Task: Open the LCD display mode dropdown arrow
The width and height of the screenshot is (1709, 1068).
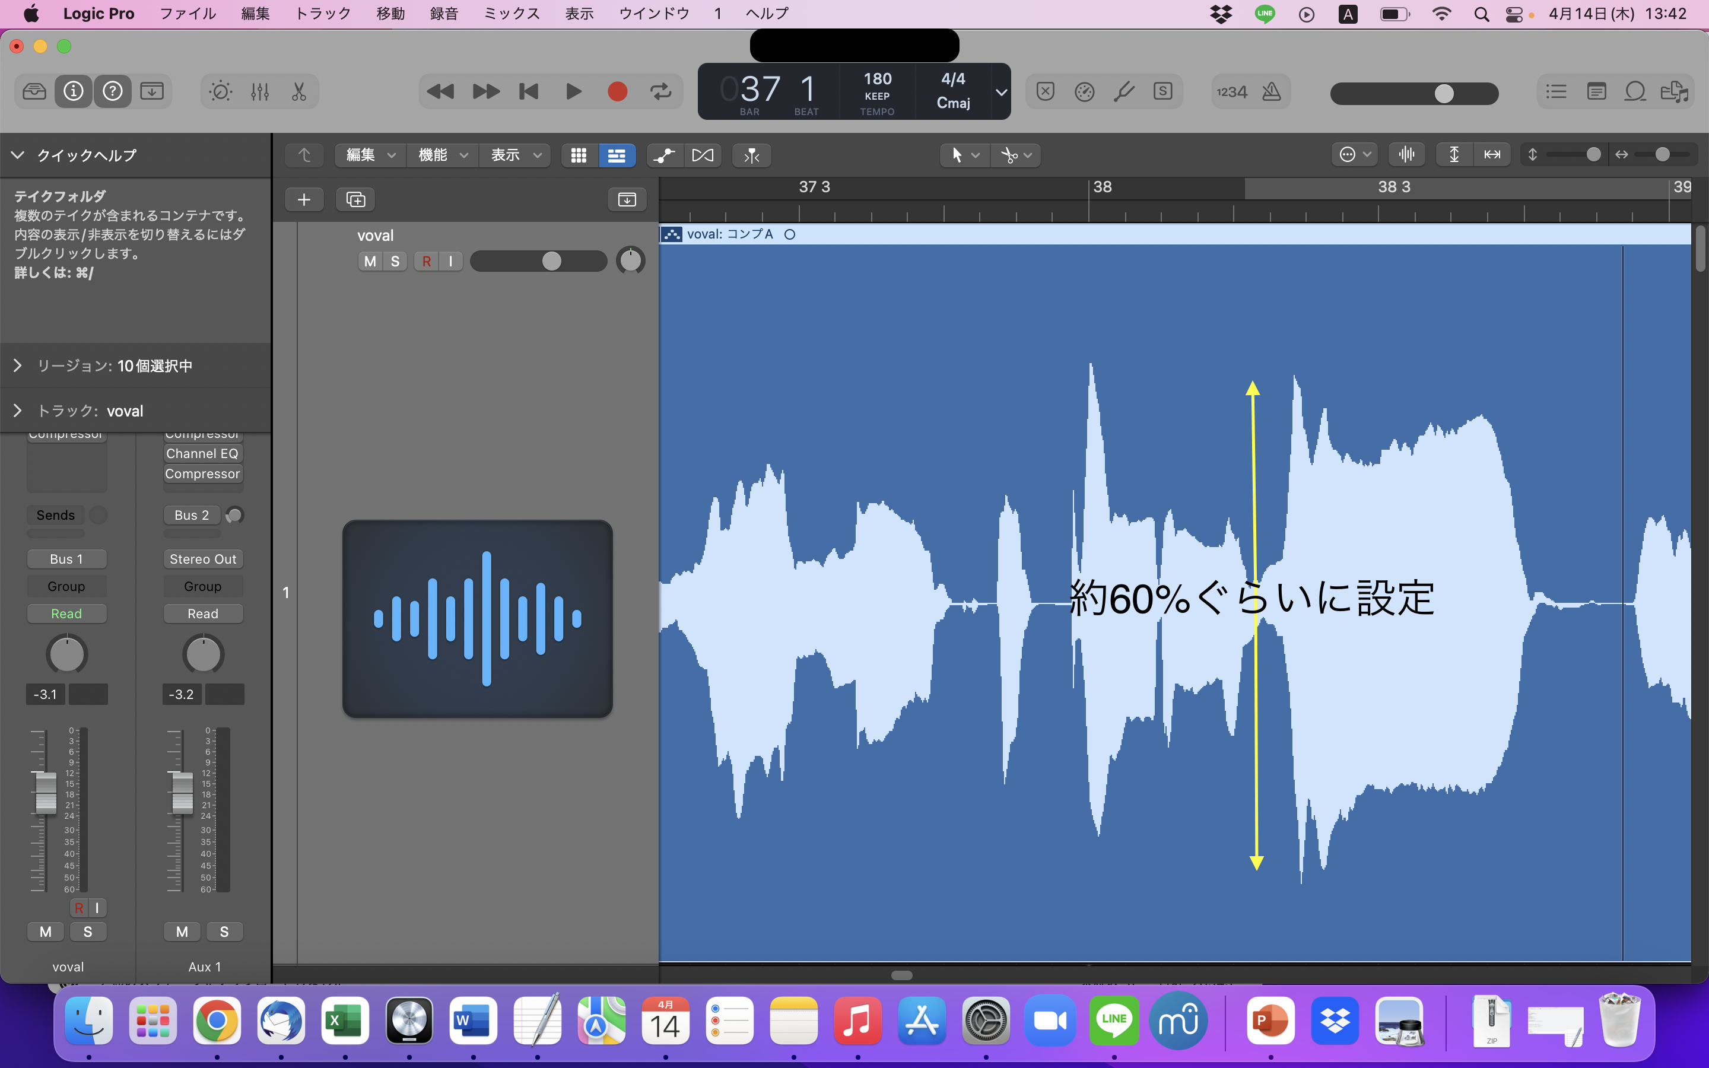Action: (1002, 93)
